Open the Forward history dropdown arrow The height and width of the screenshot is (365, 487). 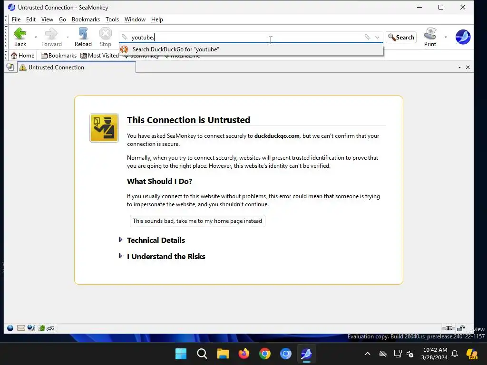(x=68, y=37)
